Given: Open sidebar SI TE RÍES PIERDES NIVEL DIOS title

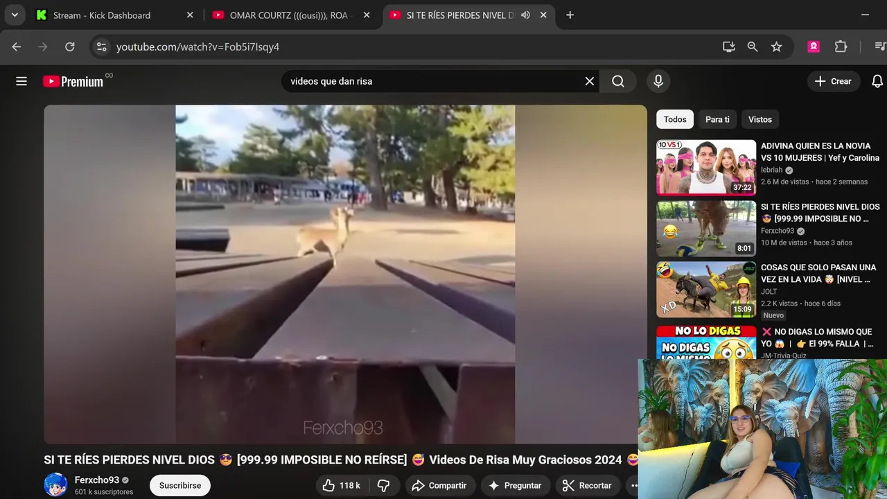Looking at the screenshot, I should [x=820, y=213].
